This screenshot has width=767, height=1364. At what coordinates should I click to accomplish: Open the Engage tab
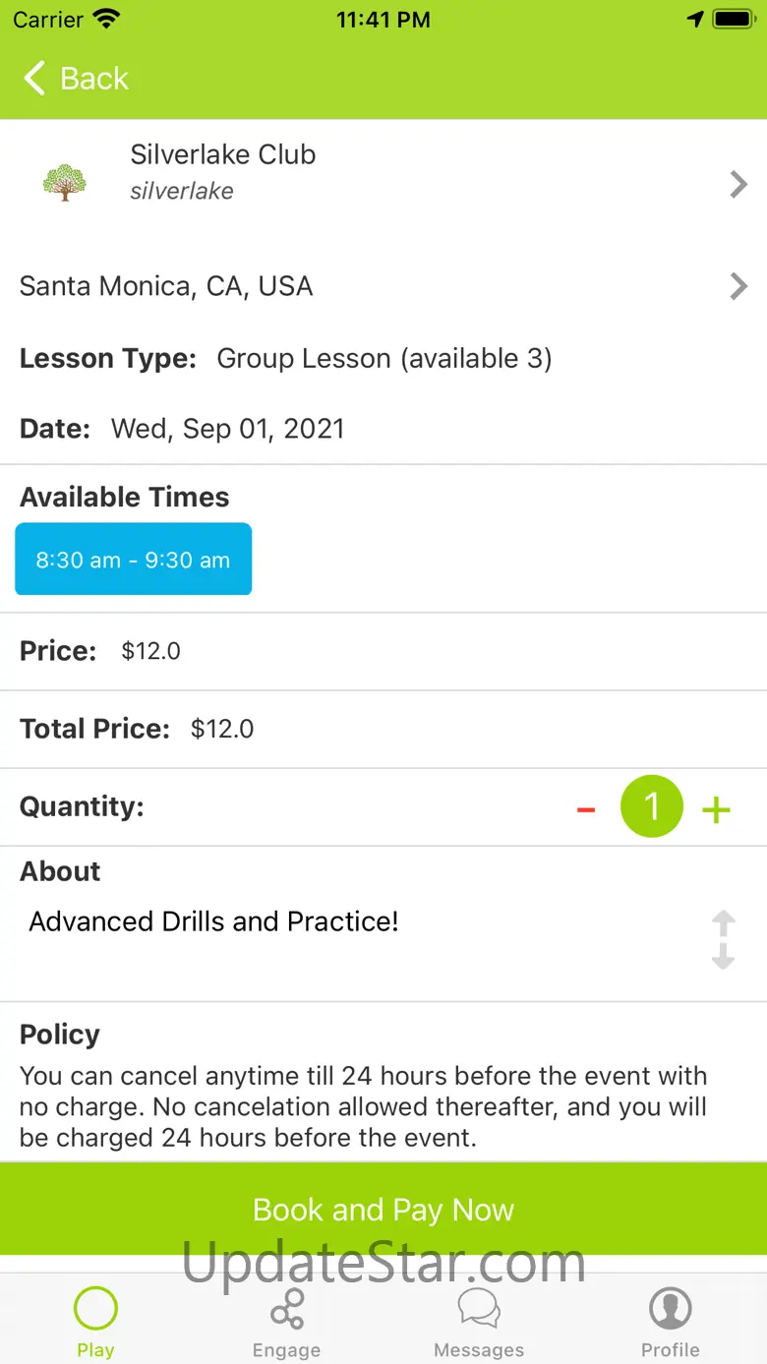click(287, 1322)
